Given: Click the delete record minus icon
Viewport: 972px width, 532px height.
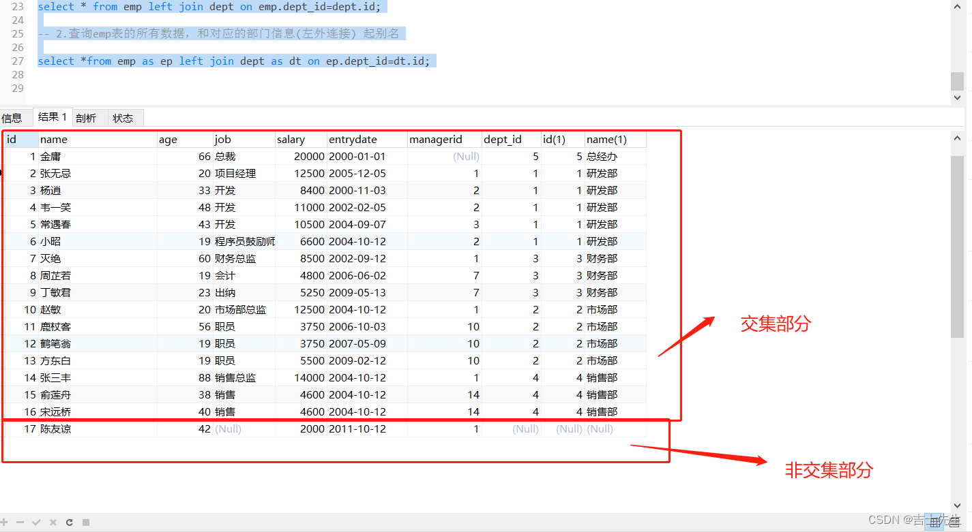Looking at the screenshot, I should (20, 522).
